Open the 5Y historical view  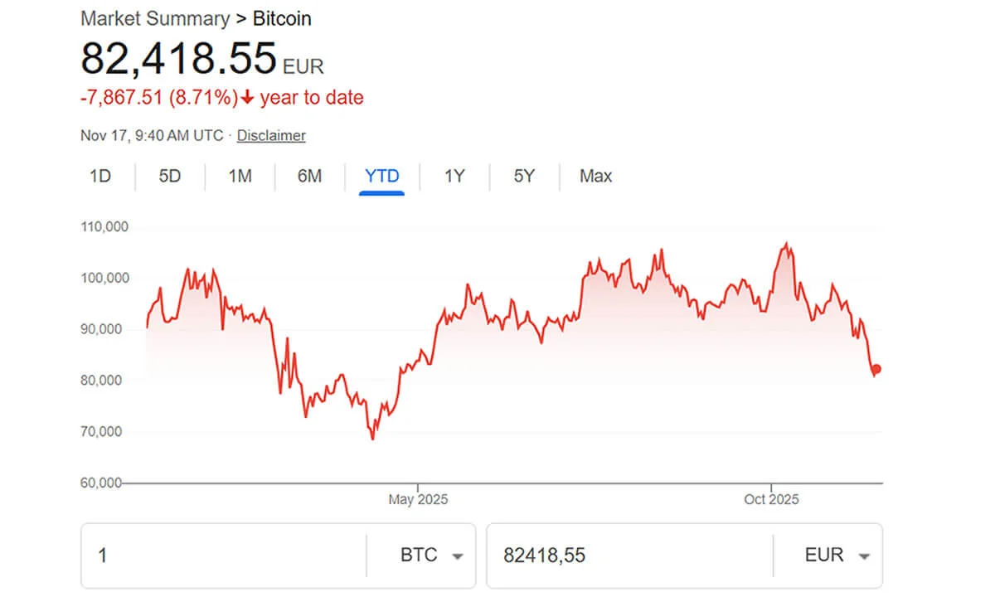[523, 176]
